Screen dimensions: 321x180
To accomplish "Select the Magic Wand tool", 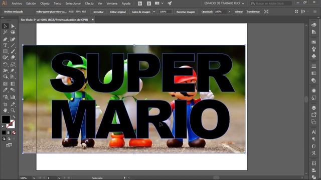I will click(x=6, y=32).
